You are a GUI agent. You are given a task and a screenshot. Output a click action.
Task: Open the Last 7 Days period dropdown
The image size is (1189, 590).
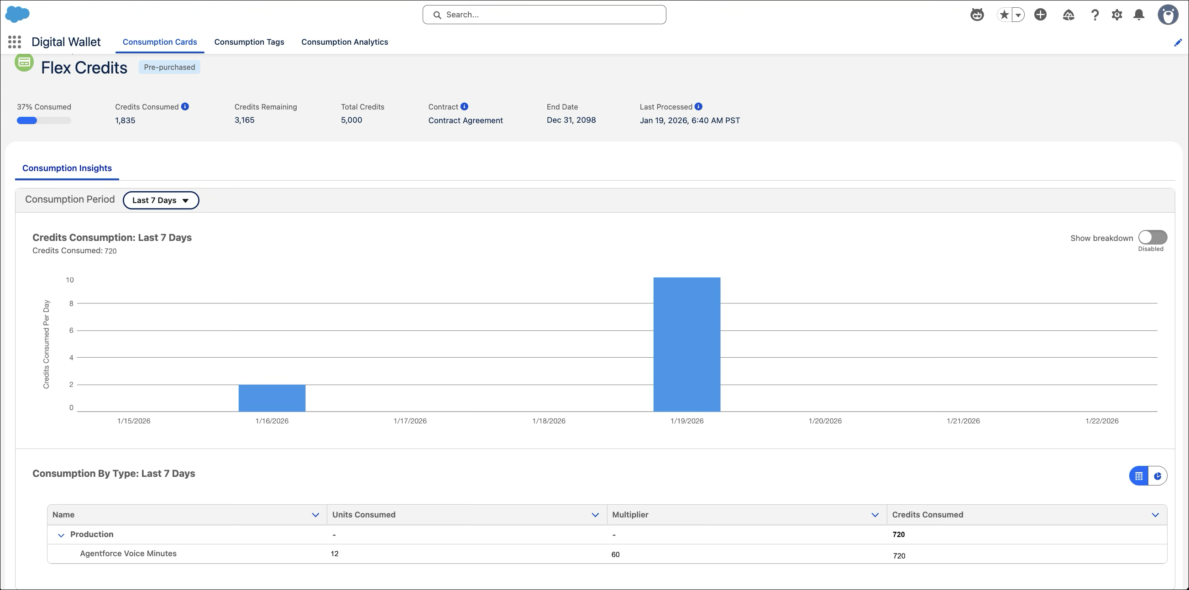(161, 200)
